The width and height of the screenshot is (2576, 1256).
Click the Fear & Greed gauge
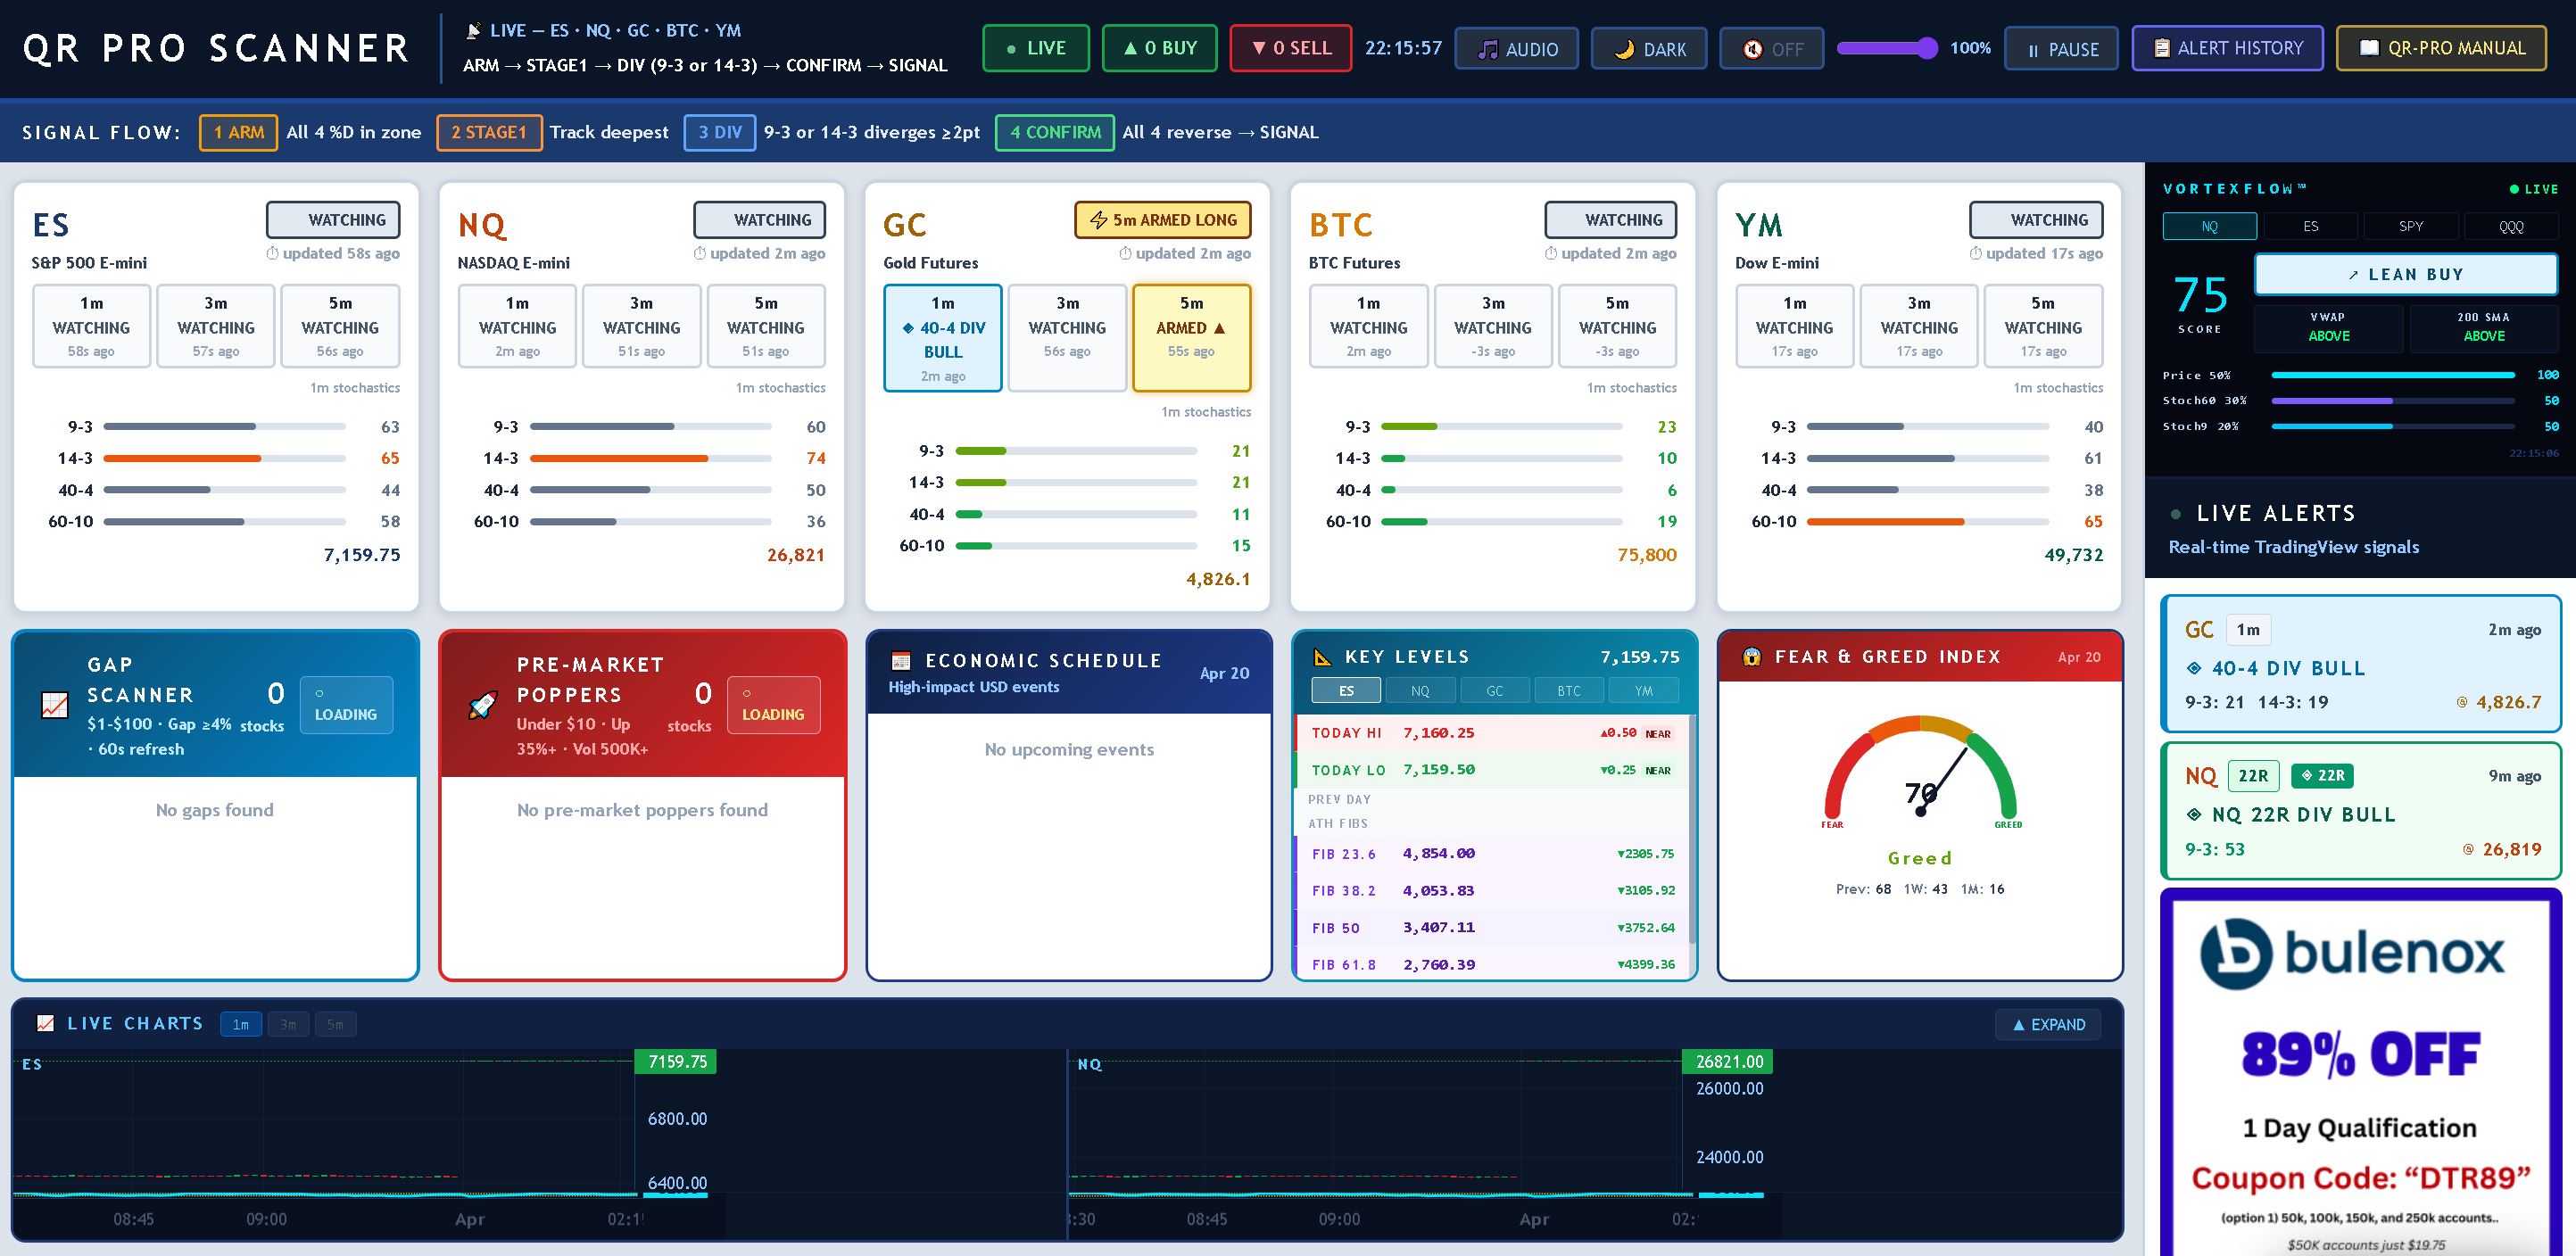coord(1920,770)
